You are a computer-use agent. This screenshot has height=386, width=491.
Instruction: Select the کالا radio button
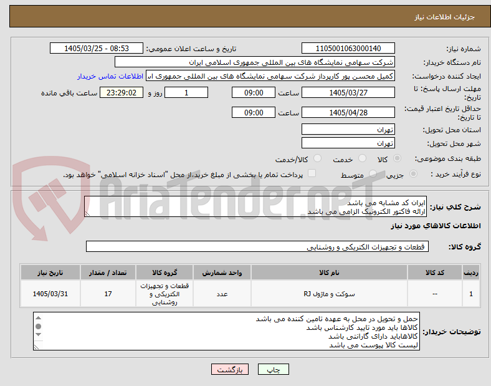[397, 158]
